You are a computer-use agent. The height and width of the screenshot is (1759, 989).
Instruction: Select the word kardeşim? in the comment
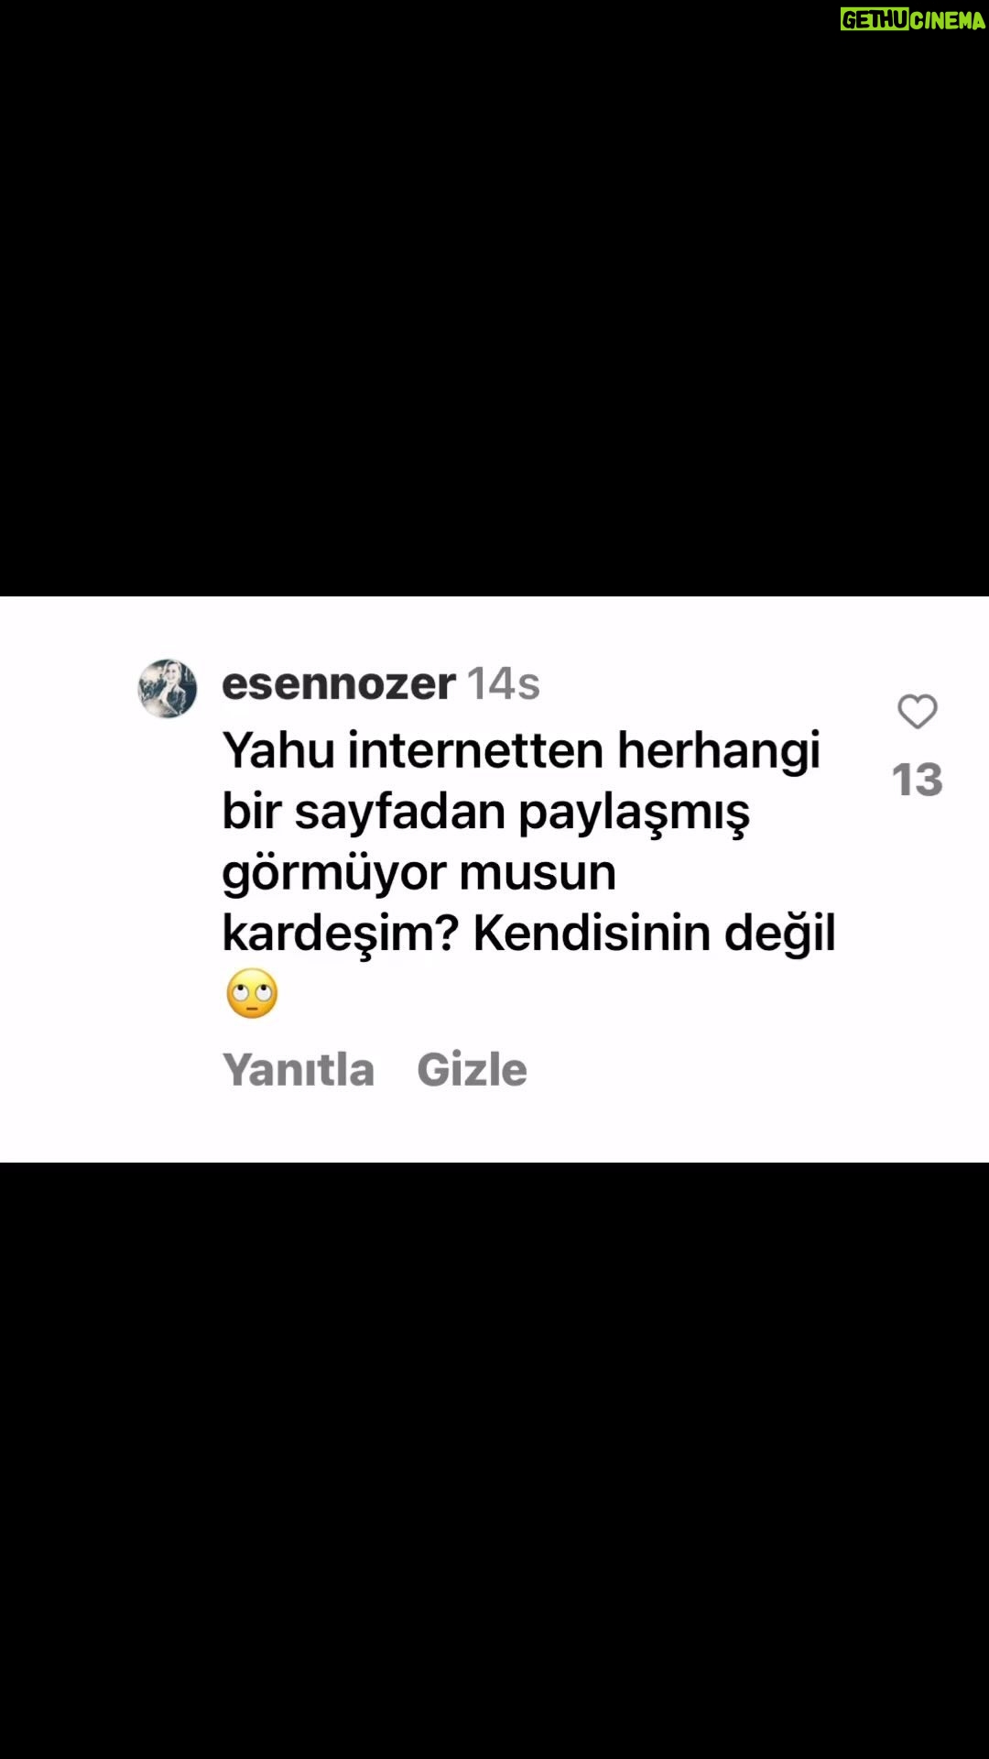[x=340, y=934]
